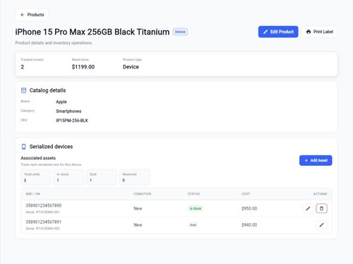Viewport: 353px width, 264px height.
Task: Click the Device badge beside title
Action: [x=180, y=32]
